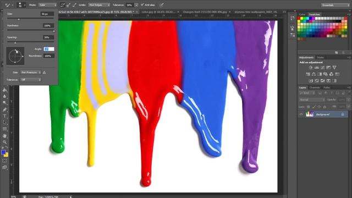Add a Levels adjustment

click(317, 67)
